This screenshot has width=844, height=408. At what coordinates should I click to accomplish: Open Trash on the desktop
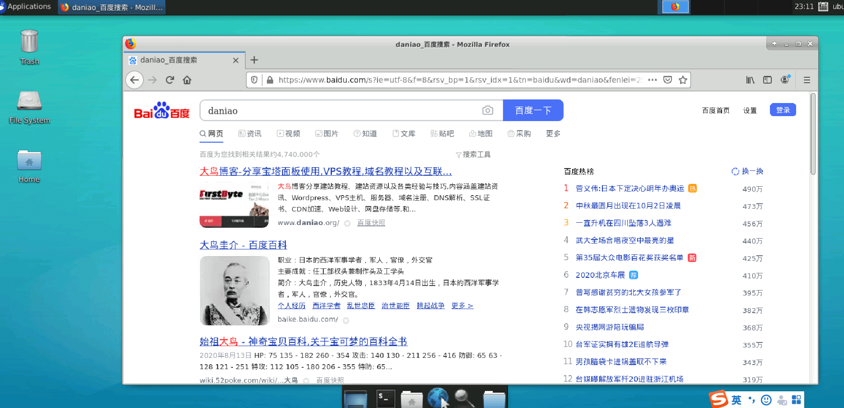(29, 47)
